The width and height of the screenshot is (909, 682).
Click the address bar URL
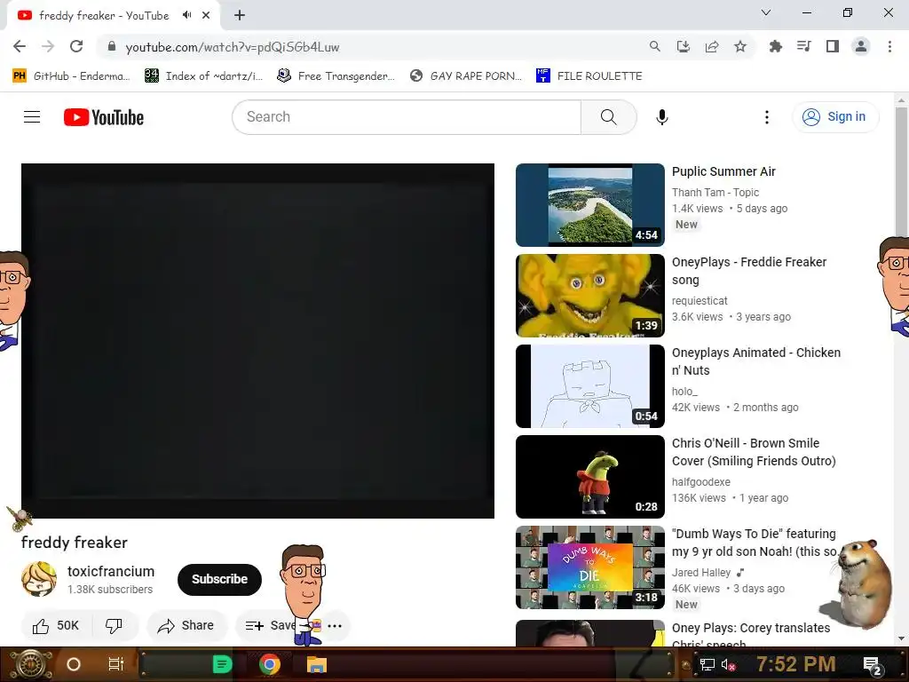(x=233, y=47)
